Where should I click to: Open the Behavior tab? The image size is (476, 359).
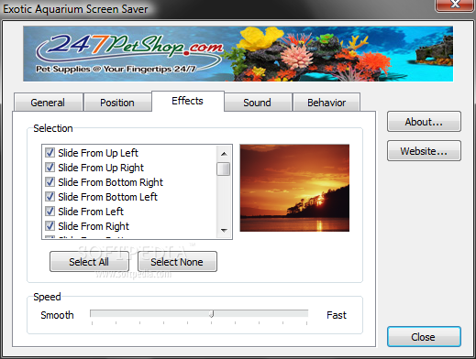tap(327, 103)
